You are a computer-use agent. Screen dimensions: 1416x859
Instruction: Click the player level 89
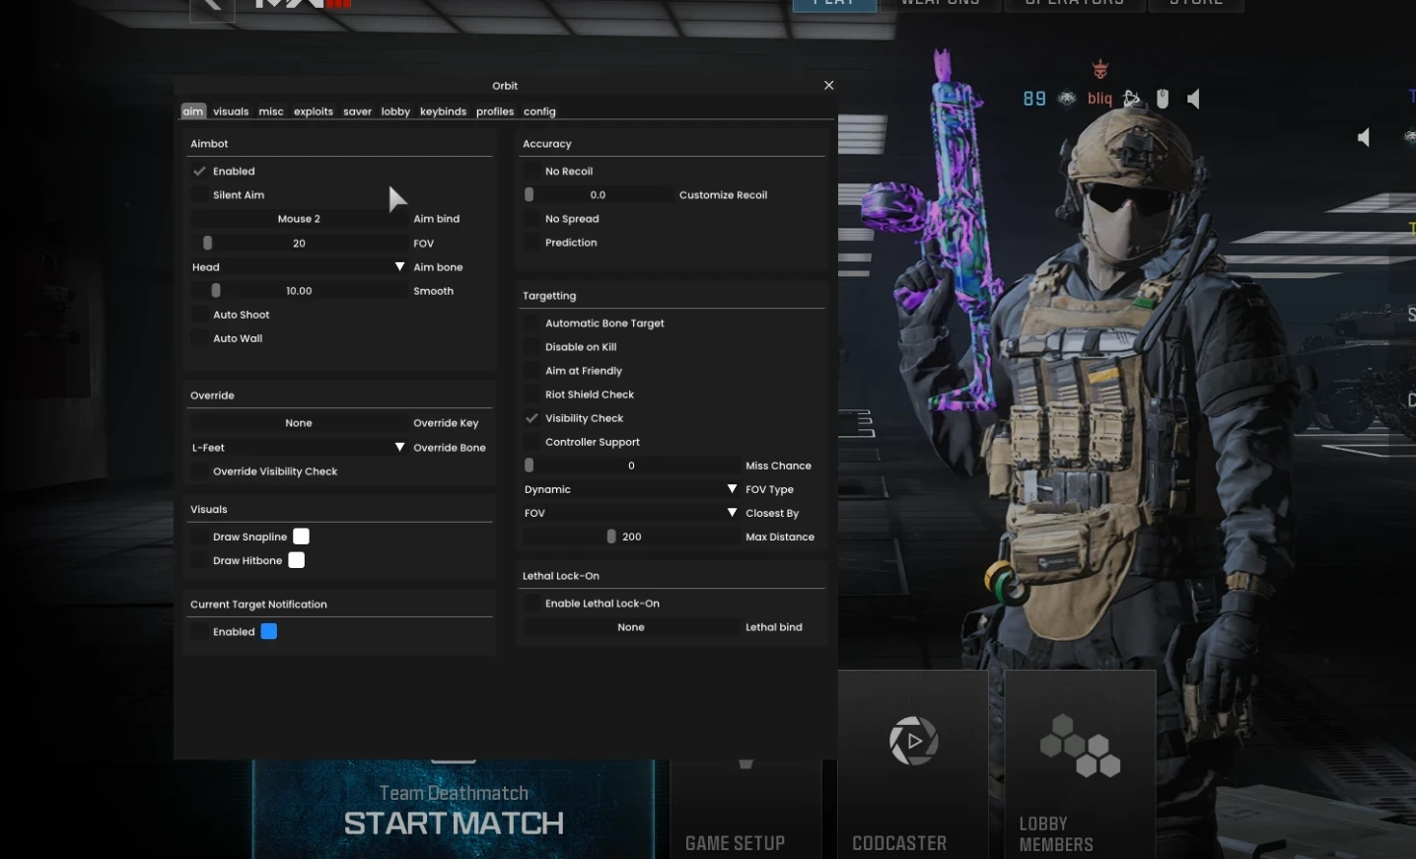[x=1034, y=99]
